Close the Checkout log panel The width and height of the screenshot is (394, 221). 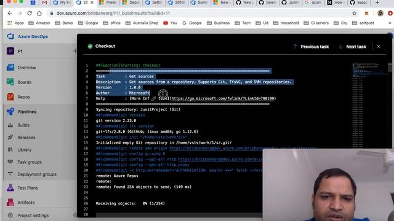[x=379, y=47]
